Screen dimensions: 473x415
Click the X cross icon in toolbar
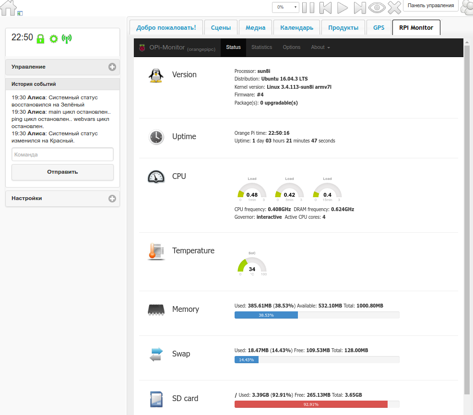[394, 7]
